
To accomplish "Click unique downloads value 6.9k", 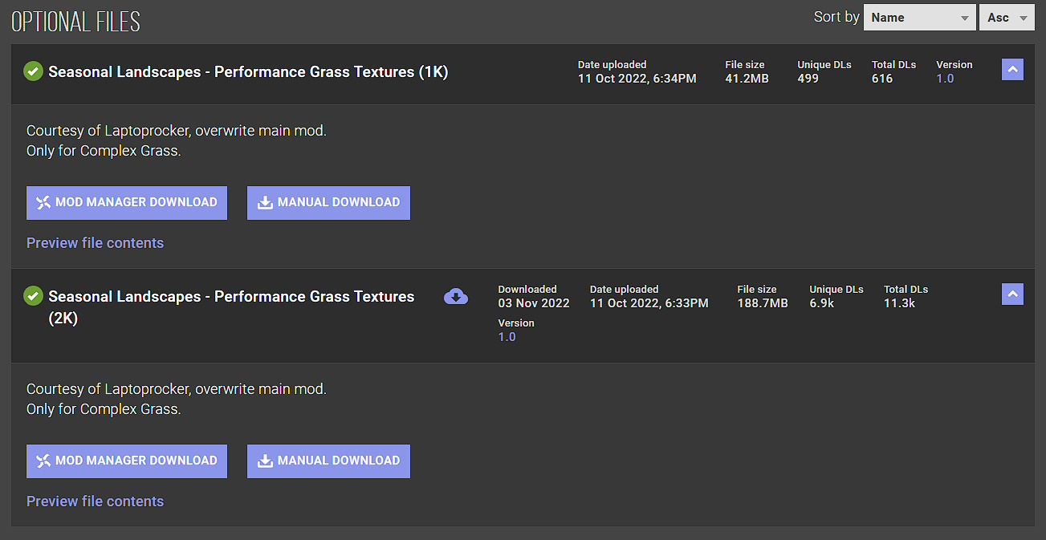I will click(821, 303).
